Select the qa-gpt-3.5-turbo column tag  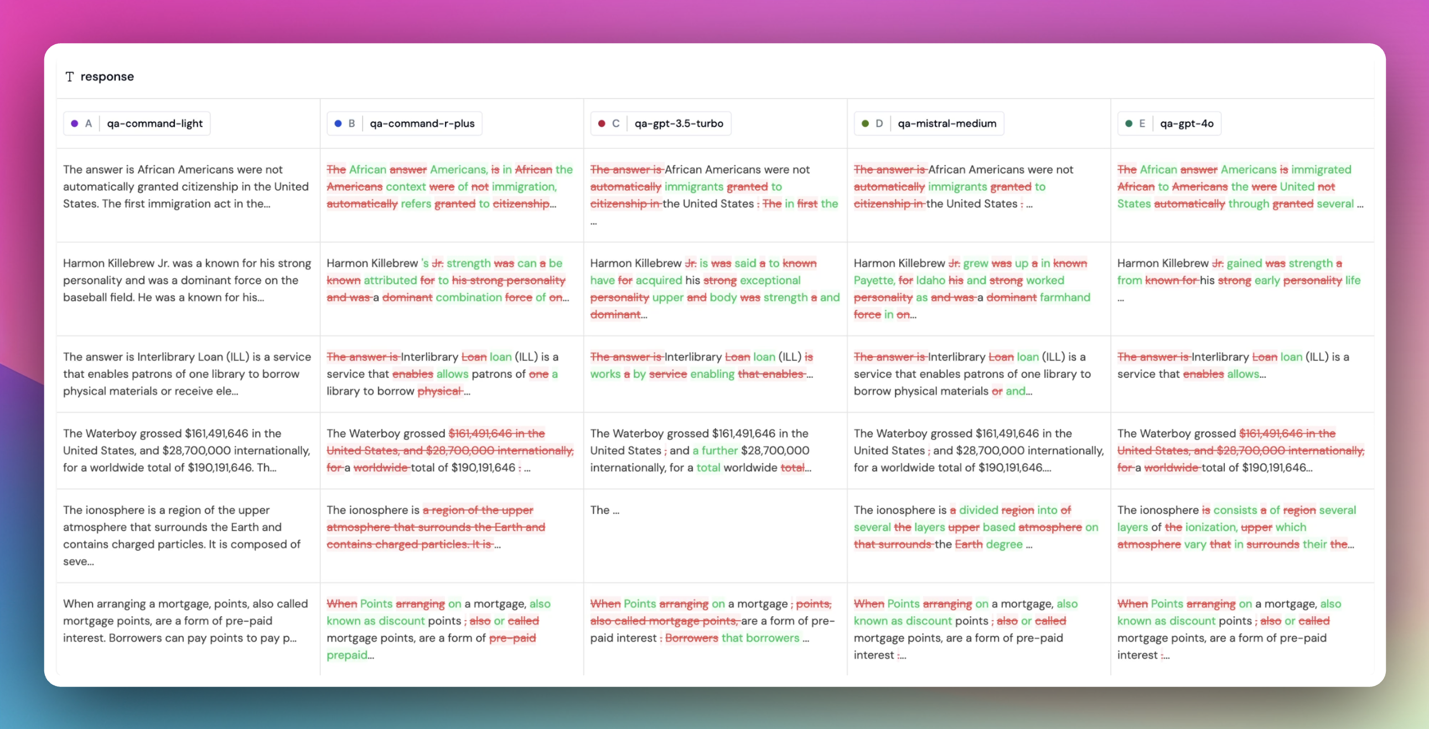pyautogui.click(x=679, y=124)
